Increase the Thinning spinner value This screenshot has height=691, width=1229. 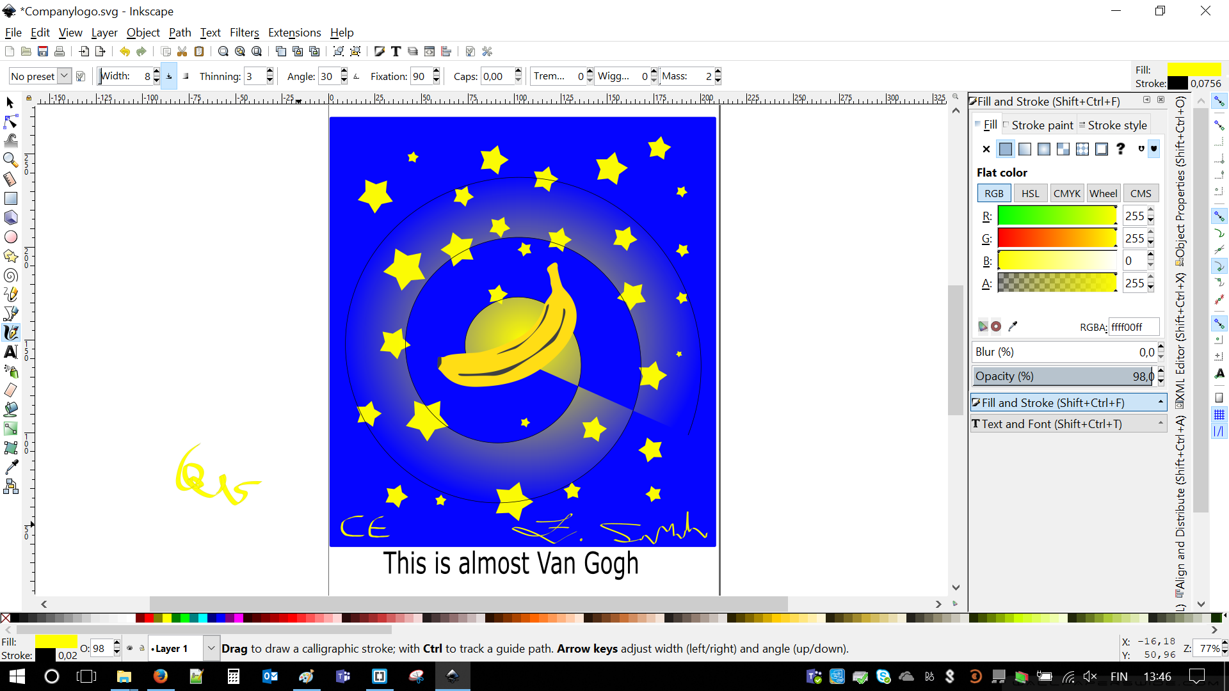pyautogui.click(x=270, y=72)
